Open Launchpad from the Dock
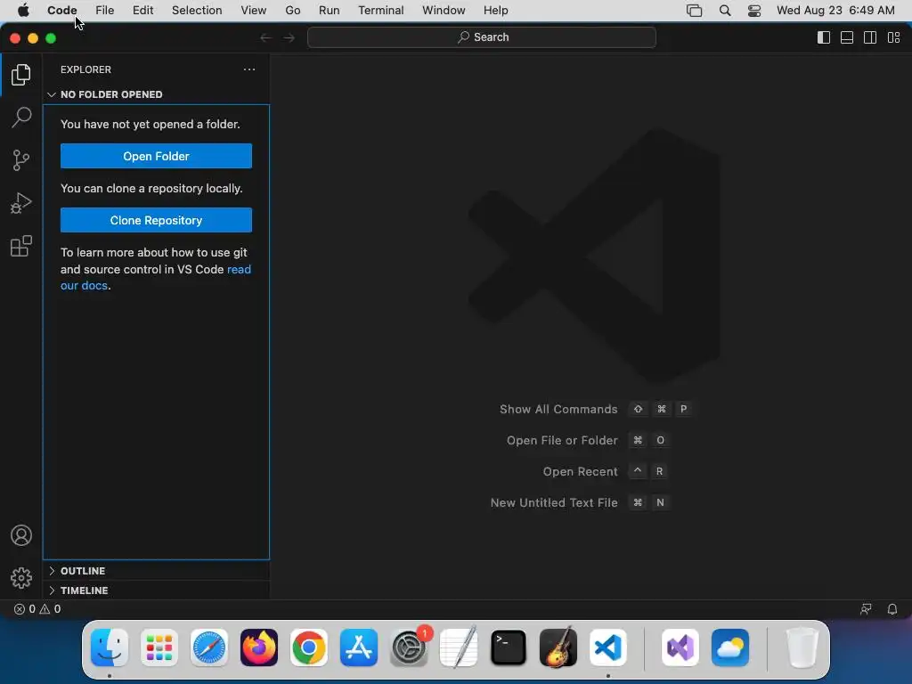Screen dimensions: 912x684 (159, 647)
